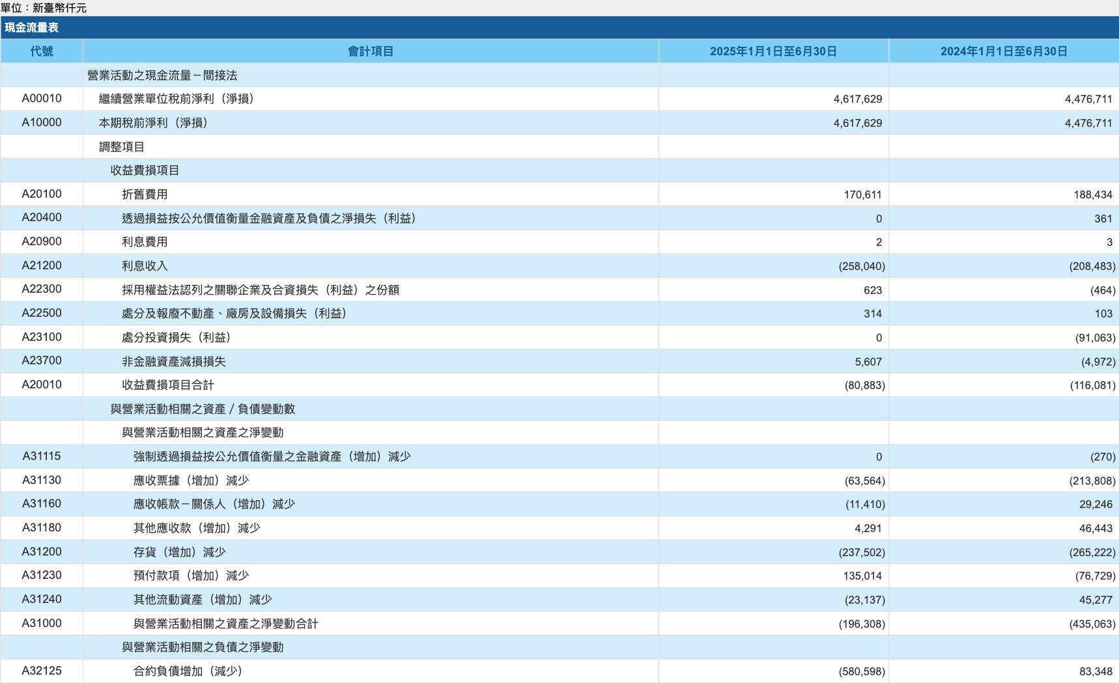Select code A10000 cell

tap(42, 122)
